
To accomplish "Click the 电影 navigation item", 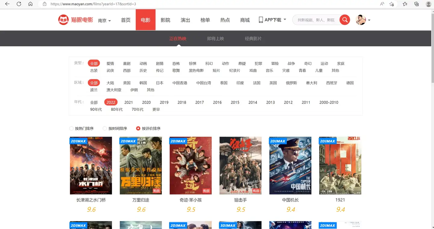I will pos(146,20).
